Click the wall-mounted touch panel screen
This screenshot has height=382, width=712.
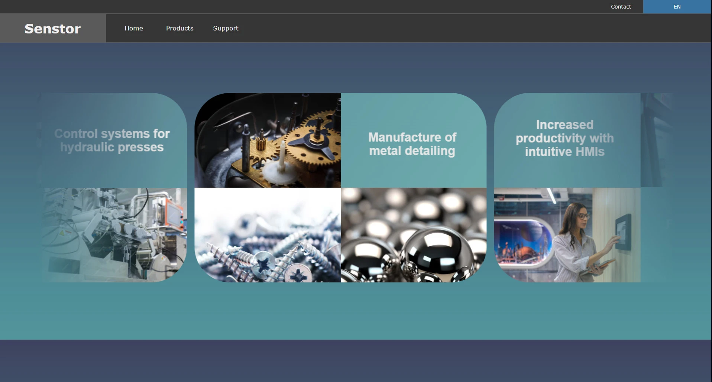coord(623,232)
